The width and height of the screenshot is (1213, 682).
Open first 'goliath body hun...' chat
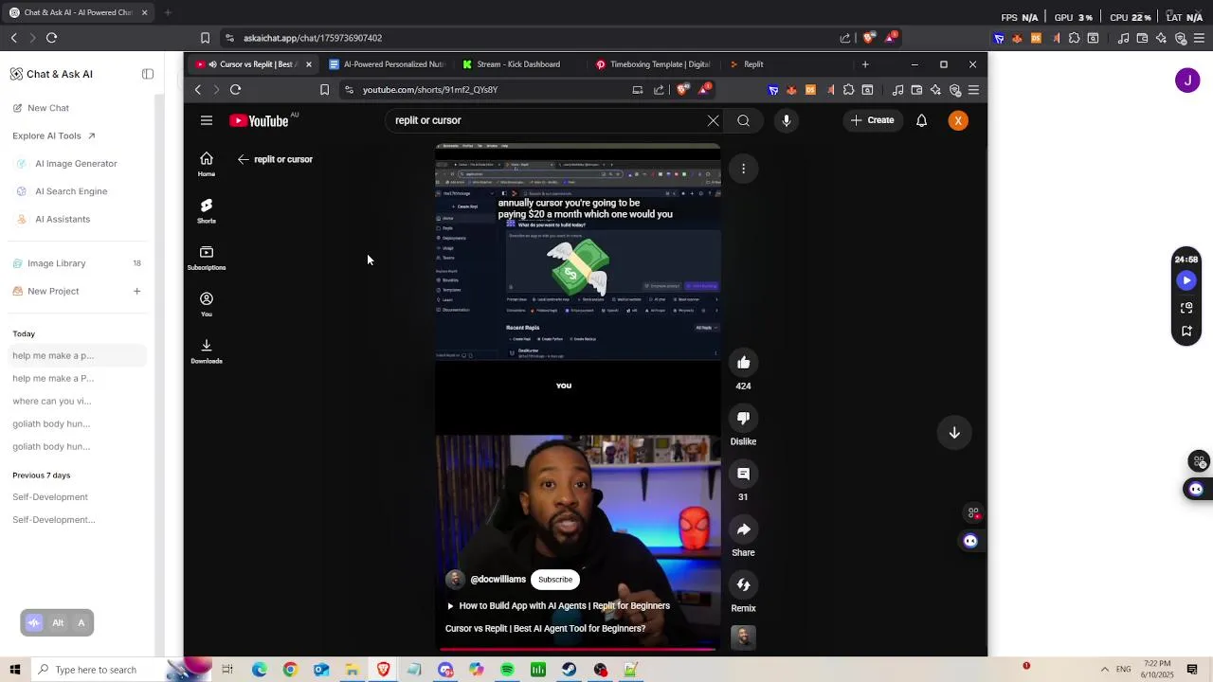[x=51, y=423]
